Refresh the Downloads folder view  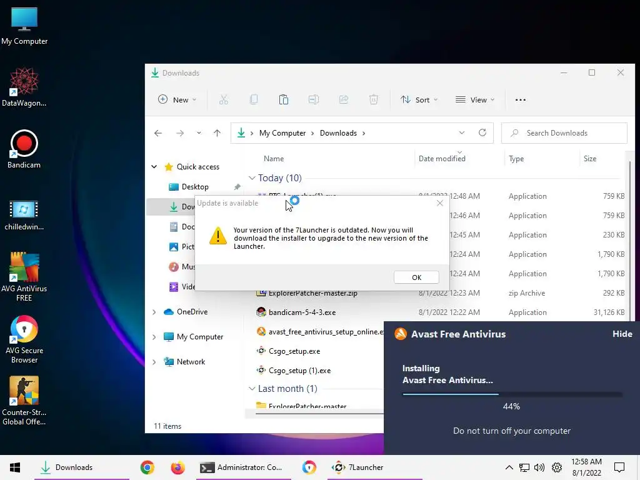click(x=482, y=132)
